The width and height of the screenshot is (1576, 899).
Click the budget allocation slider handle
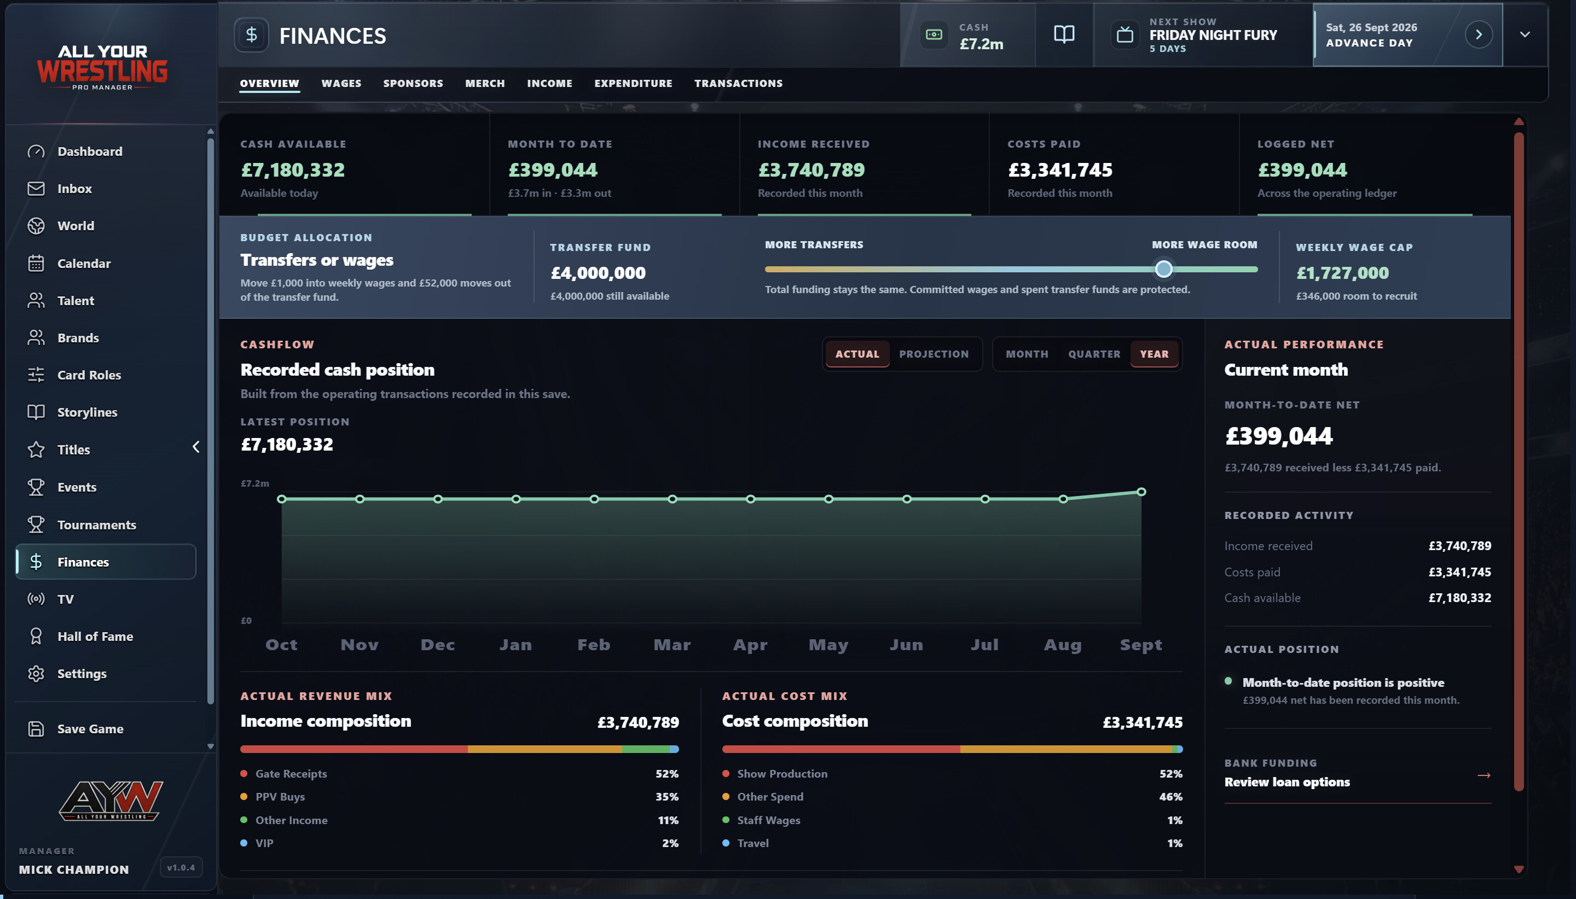(x=1163, y=269)
